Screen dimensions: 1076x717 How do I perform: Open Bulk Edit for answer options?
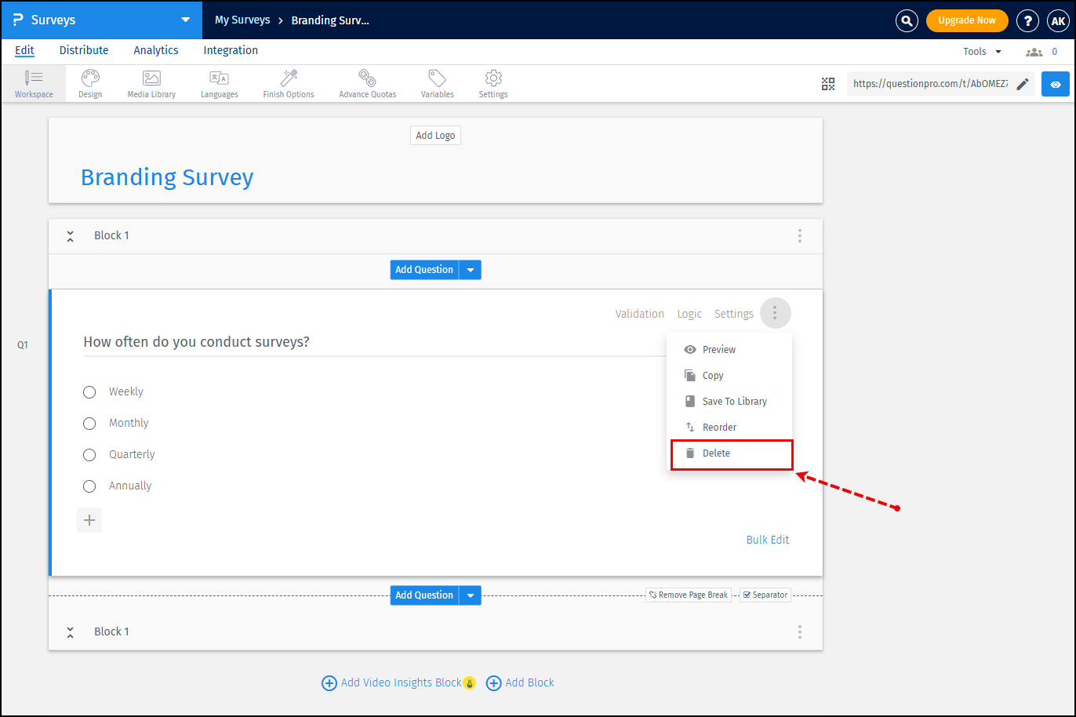tap(767, 540)
